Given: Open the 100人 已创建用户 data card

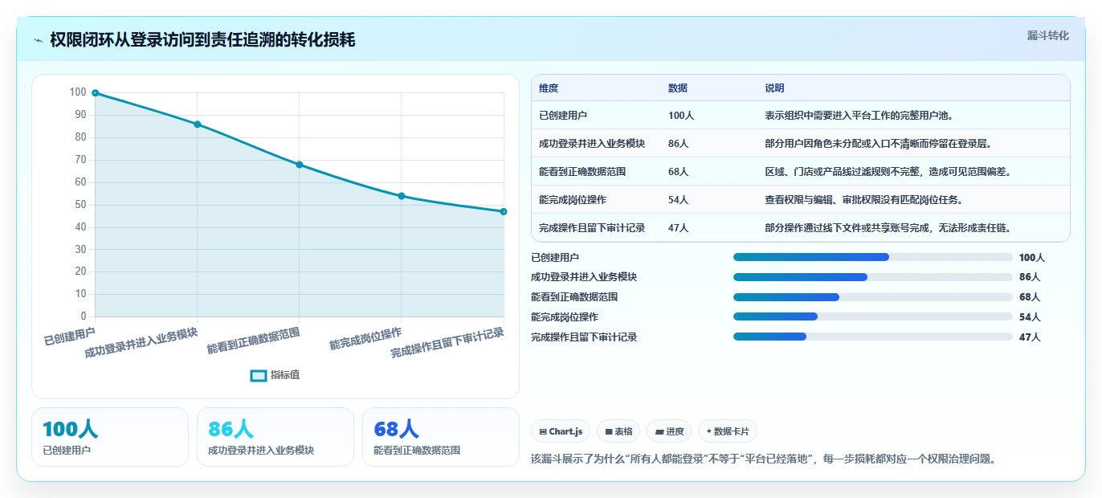Looking at the screenshot, I should tap(110, 437).
